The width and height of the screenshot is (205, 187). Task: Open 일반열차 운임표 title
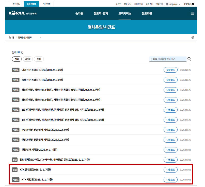coord(55,160)
